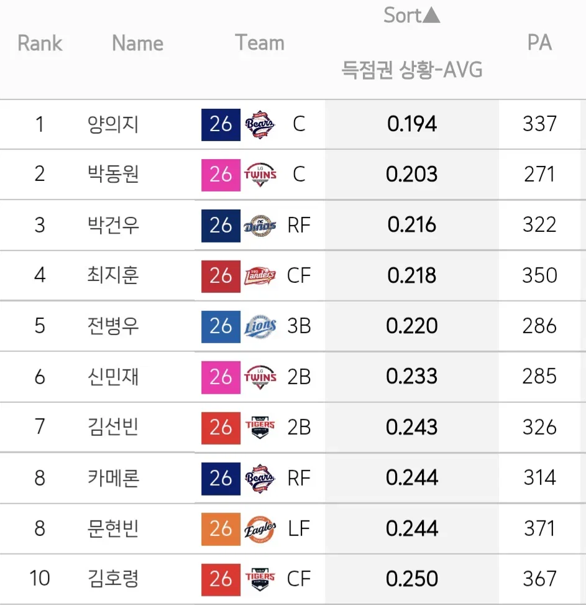This screenshot has width=586, height=605.
Task: Sort by the 득점권 상황-AVG column
Action: pos(412,70)
